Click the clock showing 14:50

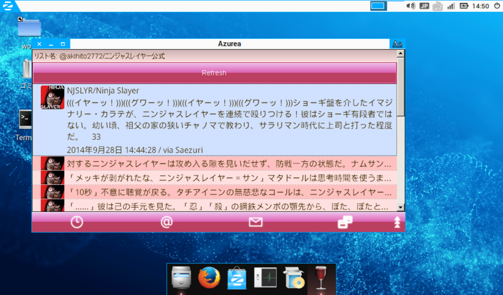[480, 6]
